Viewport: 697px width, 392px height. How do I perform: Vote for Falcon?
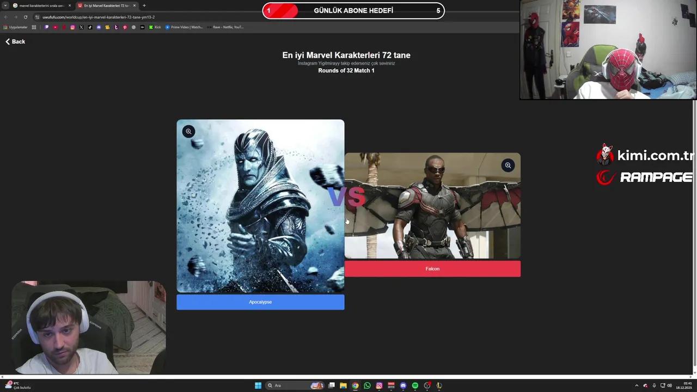(432, 268)
